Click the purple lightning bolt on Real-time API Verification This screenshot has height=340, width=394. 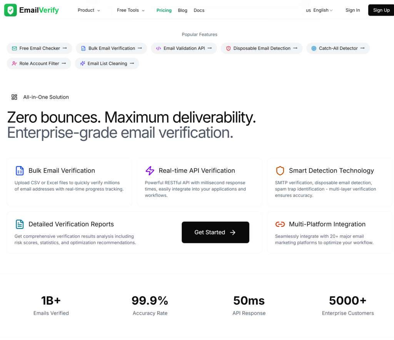(150, 170)
